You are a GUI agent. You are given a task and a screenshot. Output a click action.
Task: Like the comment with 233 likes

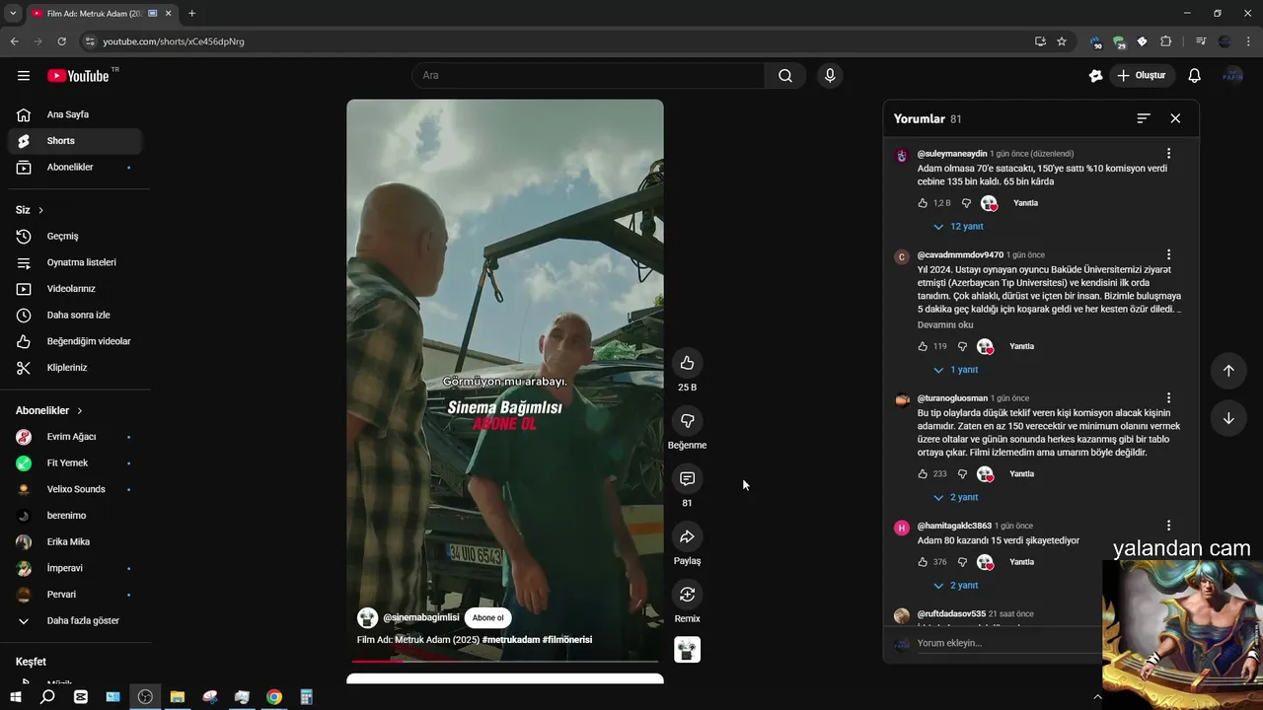pyautogui.click(x=924, y=474)
